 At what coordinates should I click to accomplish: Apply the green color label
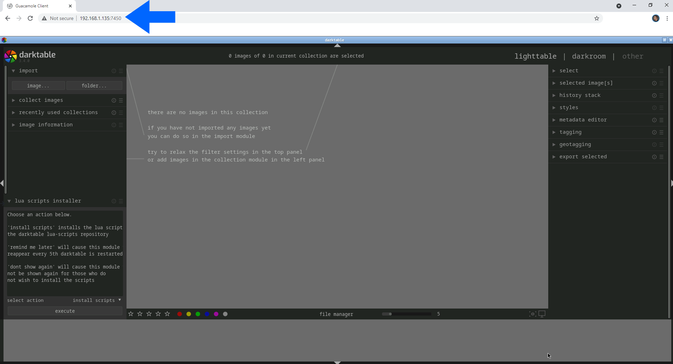click(x=198, y=314)
